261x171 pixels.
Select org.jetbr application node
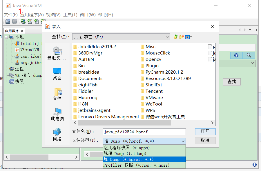click(x=28, y=63)
